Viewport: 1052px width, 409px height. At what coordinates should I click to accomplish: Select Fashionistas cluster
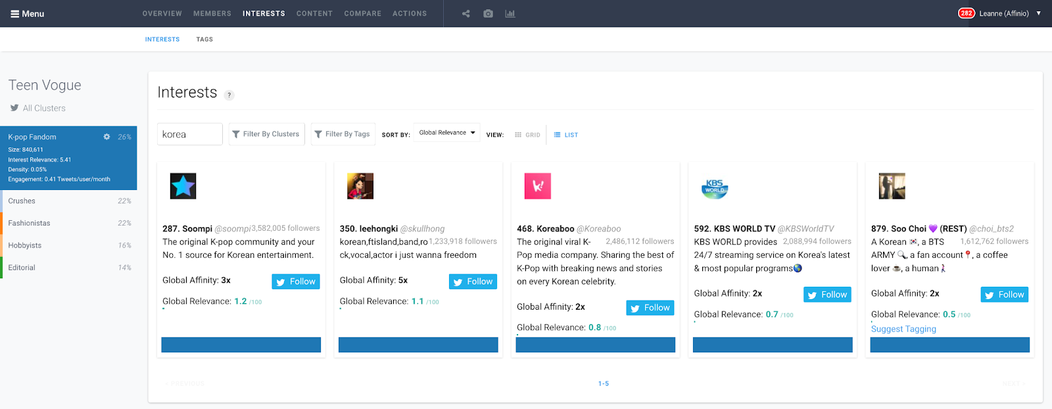(x=68, y=224)
